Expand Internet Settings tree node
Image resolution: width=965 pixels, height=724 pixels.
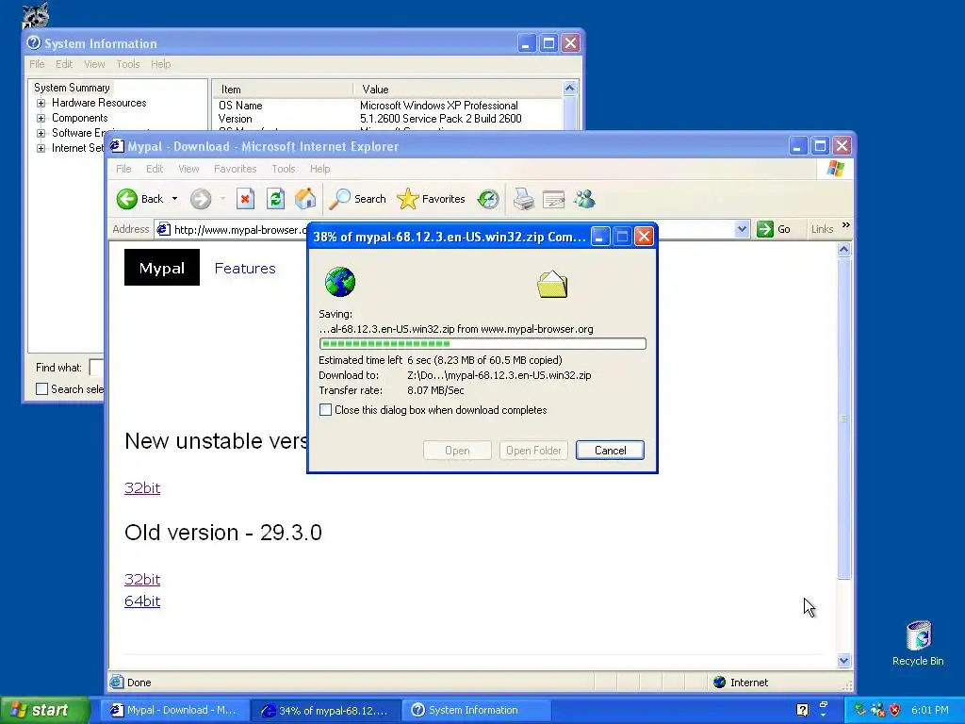point(41,148)
